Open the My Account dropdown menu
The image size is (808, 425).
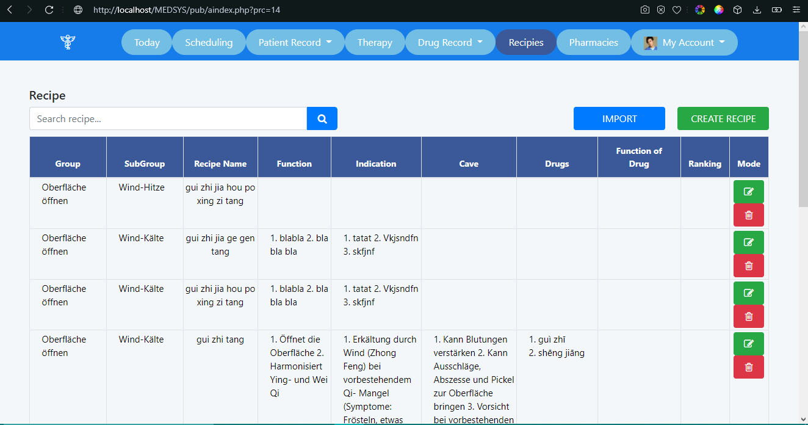pyautogui.click(x=685, y=42)
